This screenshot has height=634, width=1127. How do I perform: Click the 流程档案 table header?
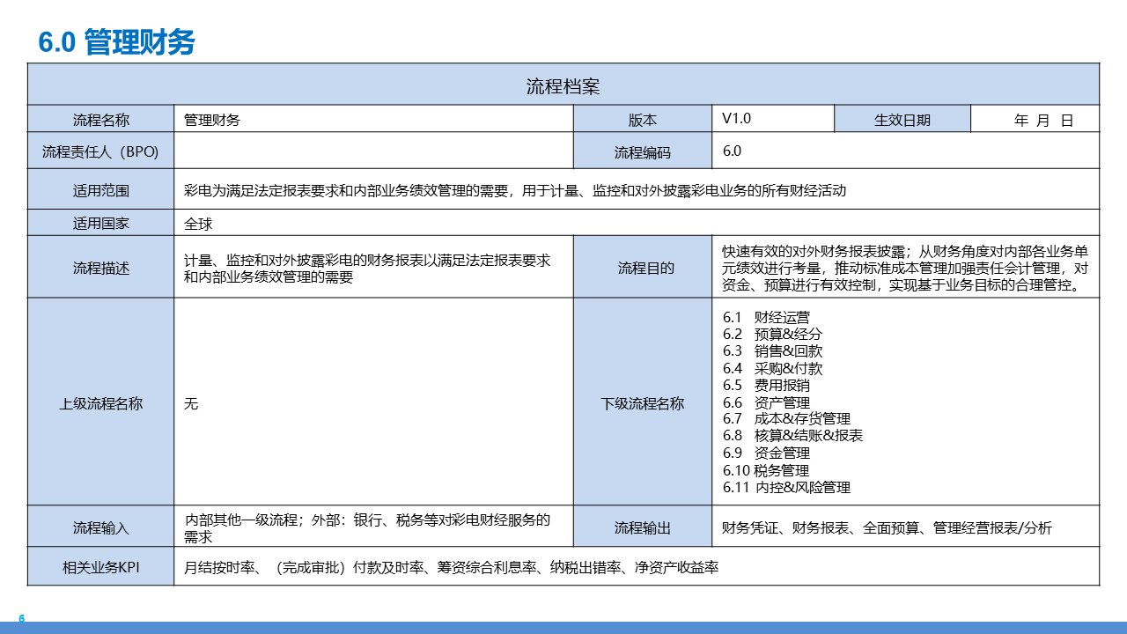(563, 85)
